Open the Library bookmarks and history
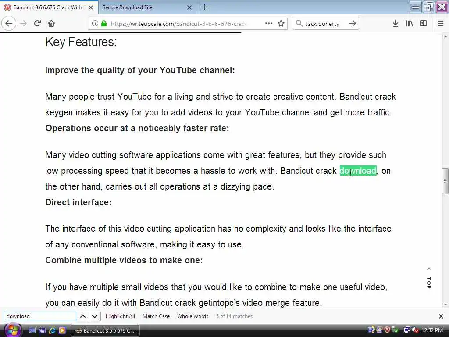Screen dimensions: 449x337 410,24
